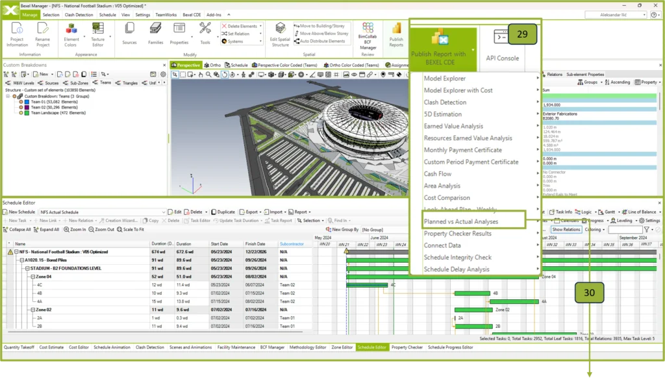Toggle Ascending sort order
The width and height of the screenshot is (665, 383).
click(617, 82)
